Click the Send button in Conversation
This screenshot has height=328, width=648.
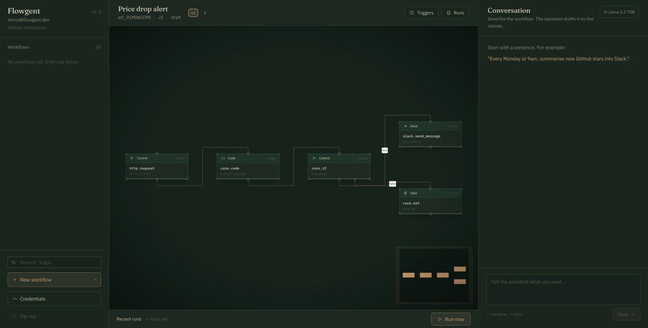(x=626, y=314)
